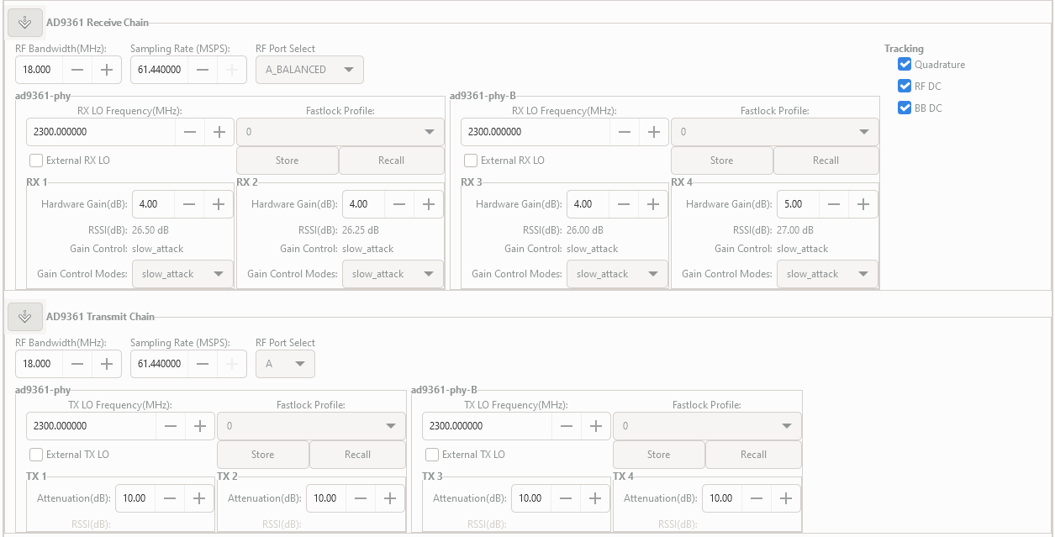Decrease TX 3 Attenuation with minus
The image size is (1055, 537).
tap(567, 498)
